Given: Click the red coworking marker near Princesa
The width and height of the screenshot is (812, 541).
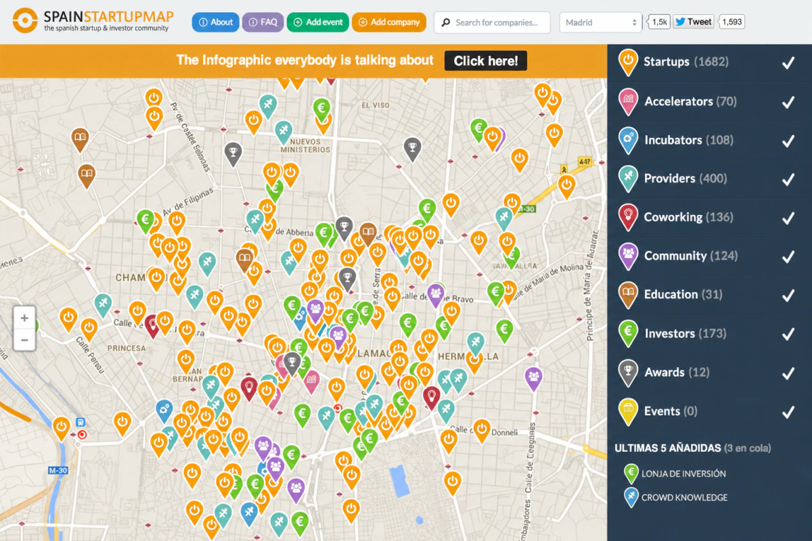Looking at the screenshot, I should pos(153,325).
